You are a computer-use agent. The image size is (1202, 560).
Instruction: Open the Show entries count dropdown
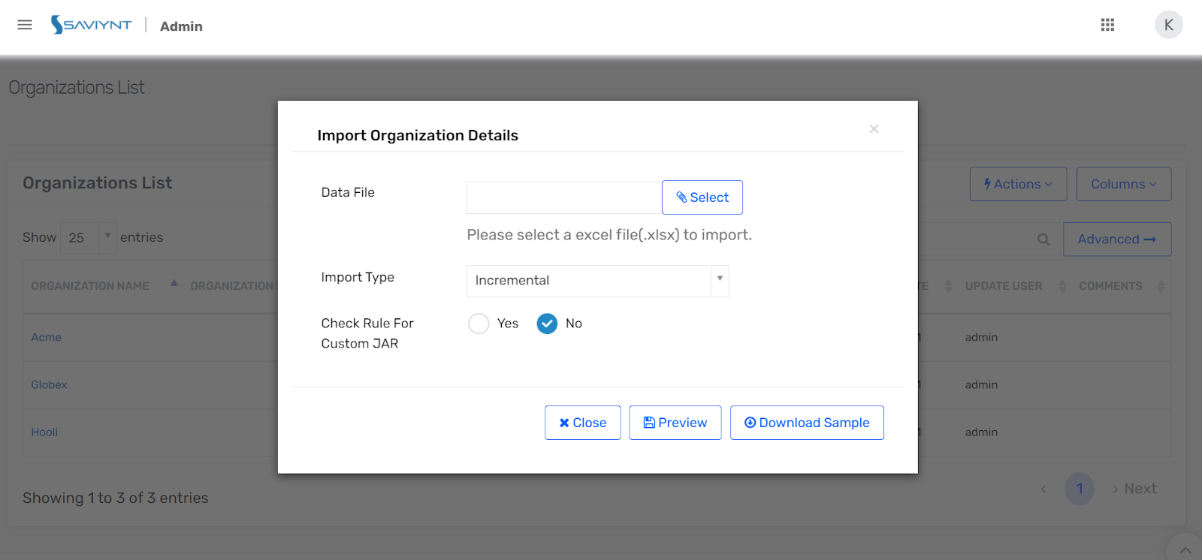pos(88,238)
